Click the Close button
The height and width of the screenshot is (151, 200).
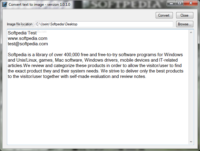coord(185,15)
